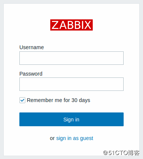Click left edge of the Username field
The image size is (143, 159).
pos(21,58)
